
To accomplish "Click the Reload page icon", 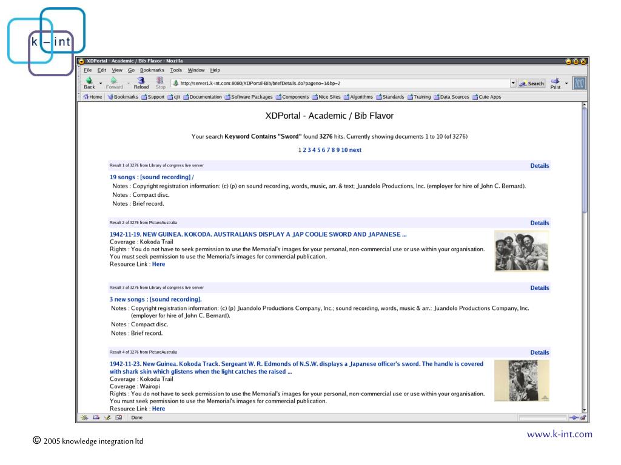I will tap(141, 83).
